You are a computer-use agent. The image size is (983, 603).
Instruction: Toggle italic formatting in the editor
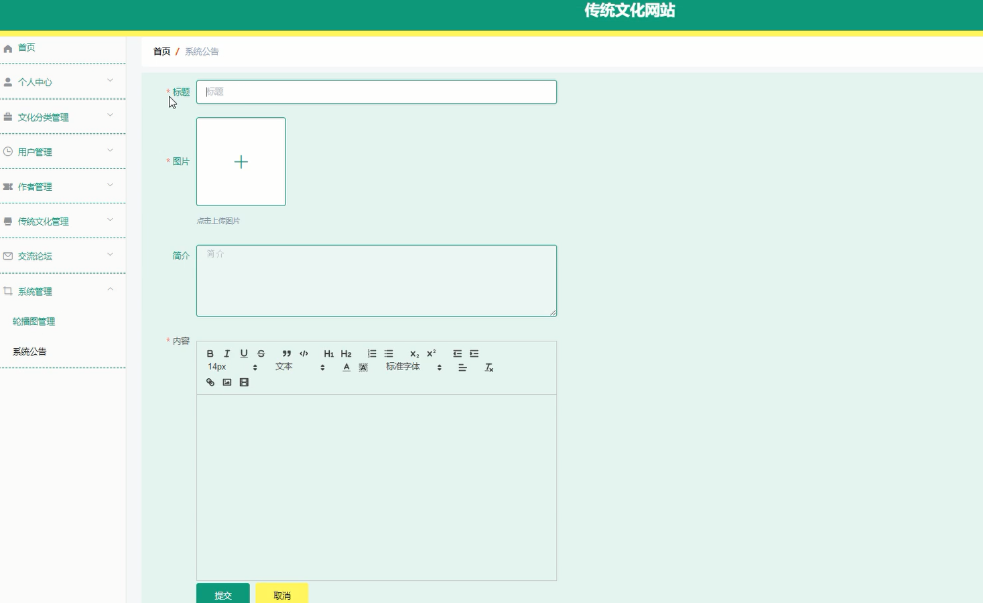point(227,353)
